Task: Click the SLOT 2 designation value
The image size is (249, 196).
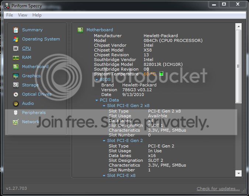Action: (155, 160)
